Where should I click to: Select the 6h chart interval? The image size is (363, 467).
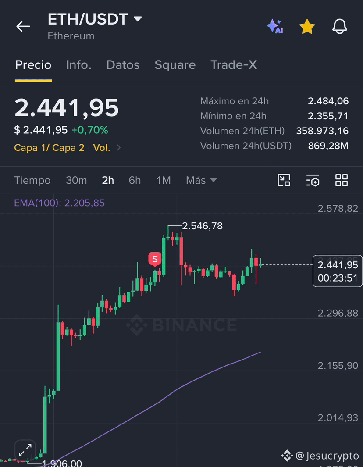[x=135, y=180]
